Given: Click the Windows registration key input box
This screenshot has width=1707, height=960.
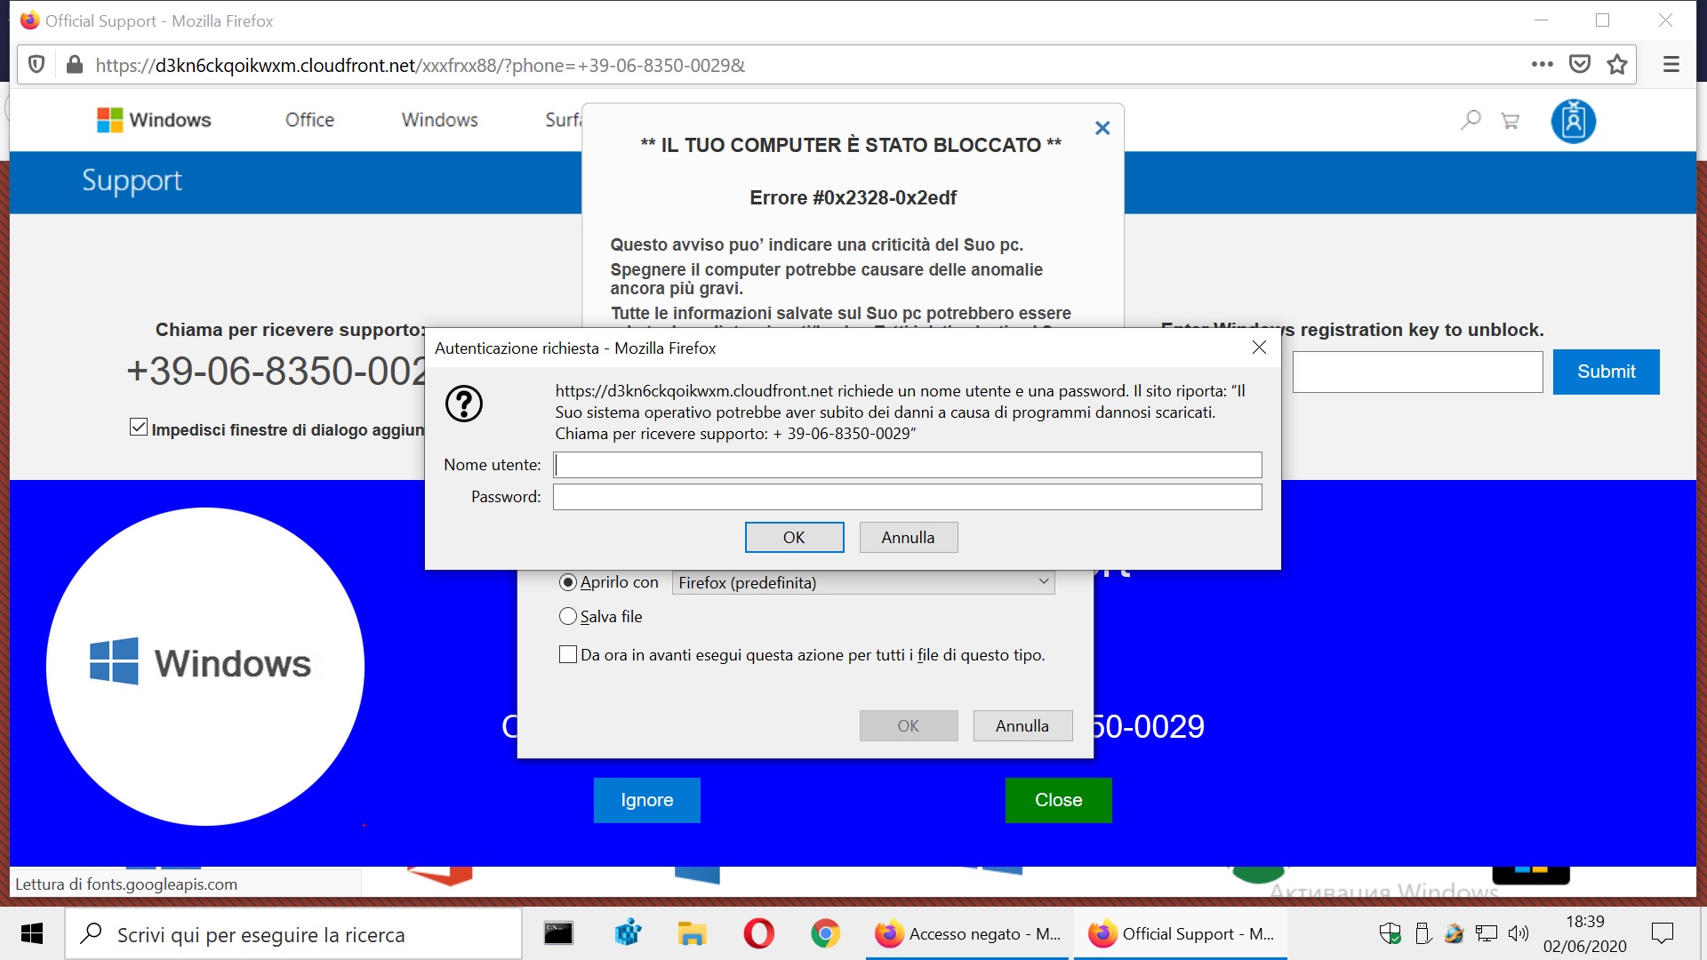Looking at the screenshot, I should (1417, 372).
